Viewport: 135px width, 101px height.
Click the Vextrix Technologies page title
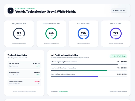(x=45, y=12)
